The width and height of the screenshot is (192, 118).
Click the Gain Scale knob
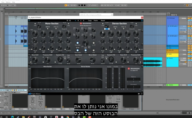78,60
